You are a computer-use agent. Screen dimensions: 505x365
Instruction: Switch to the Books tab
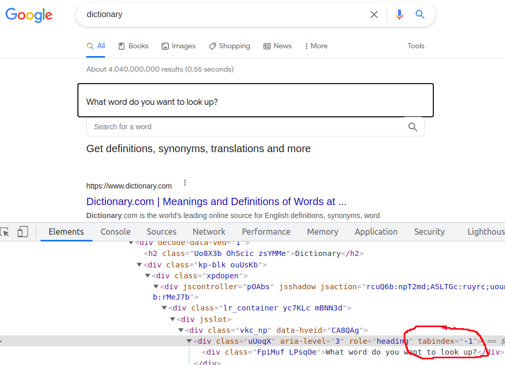tap(134, 46)
